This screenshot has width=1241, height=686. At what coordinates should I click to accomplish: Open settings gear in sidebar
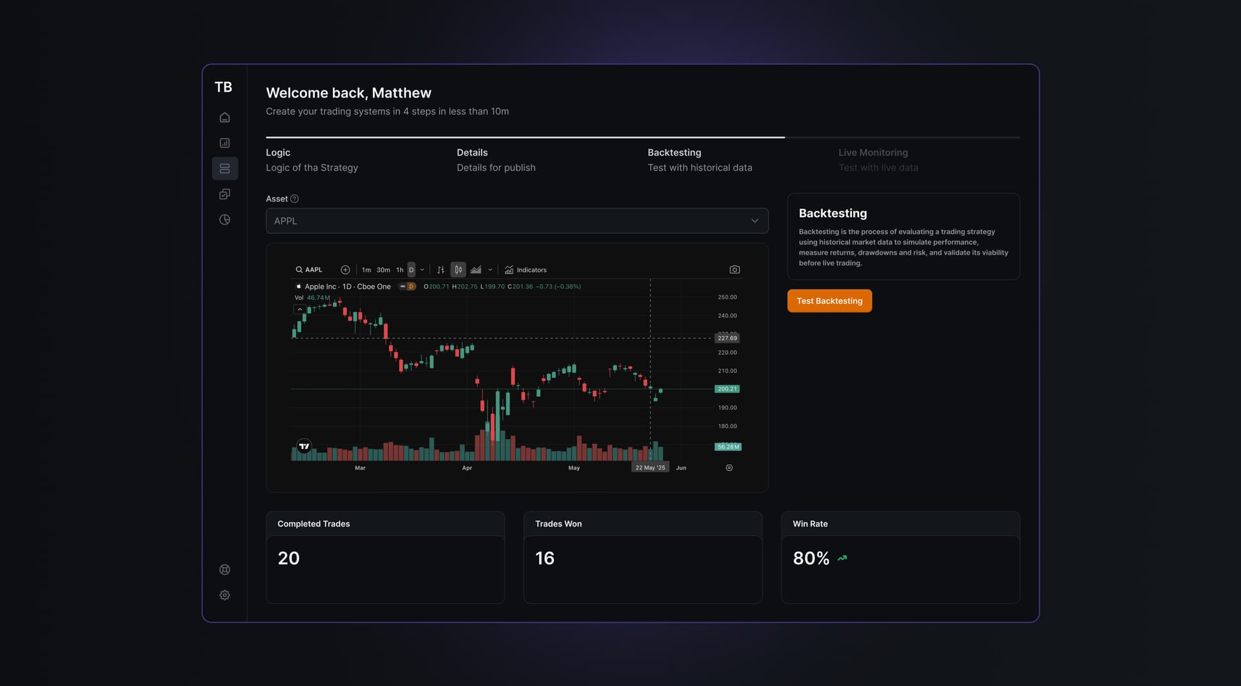(224, 595)
